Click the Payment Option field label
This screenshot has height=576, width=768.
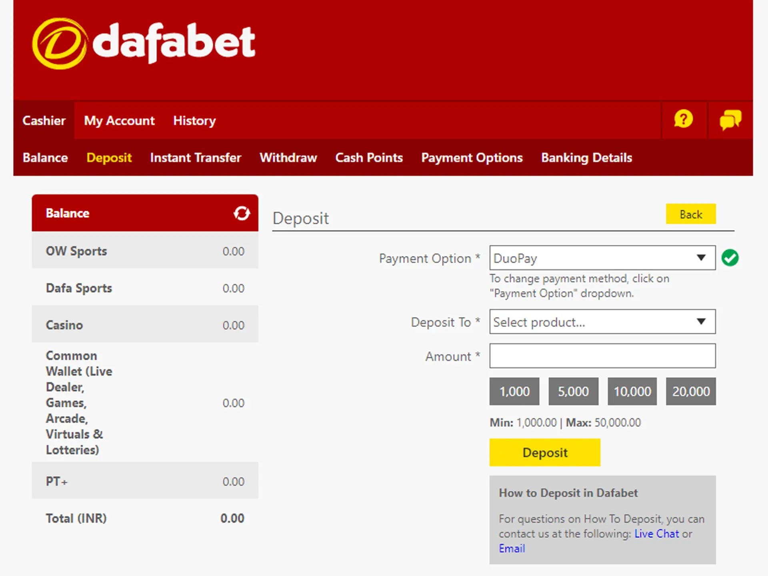[x=429, y=258]
